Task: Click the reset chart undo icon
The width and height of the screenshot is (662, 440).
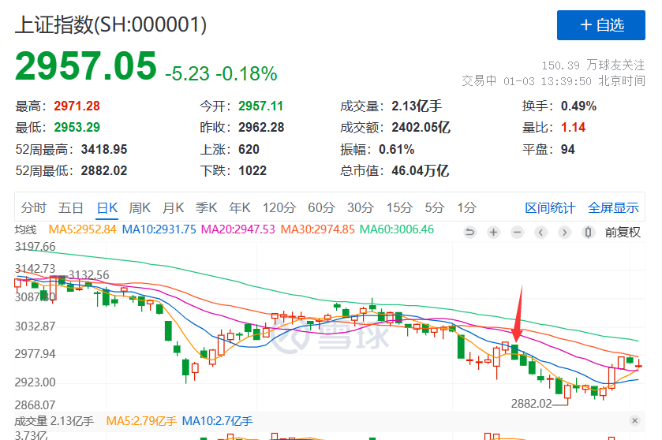Action: 469,232
